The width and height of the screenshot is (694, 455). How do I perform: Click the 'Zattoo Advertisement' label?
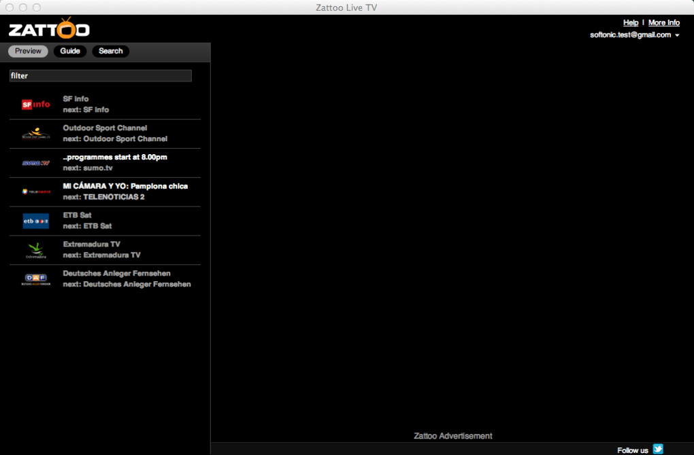[x=452, y=436]
